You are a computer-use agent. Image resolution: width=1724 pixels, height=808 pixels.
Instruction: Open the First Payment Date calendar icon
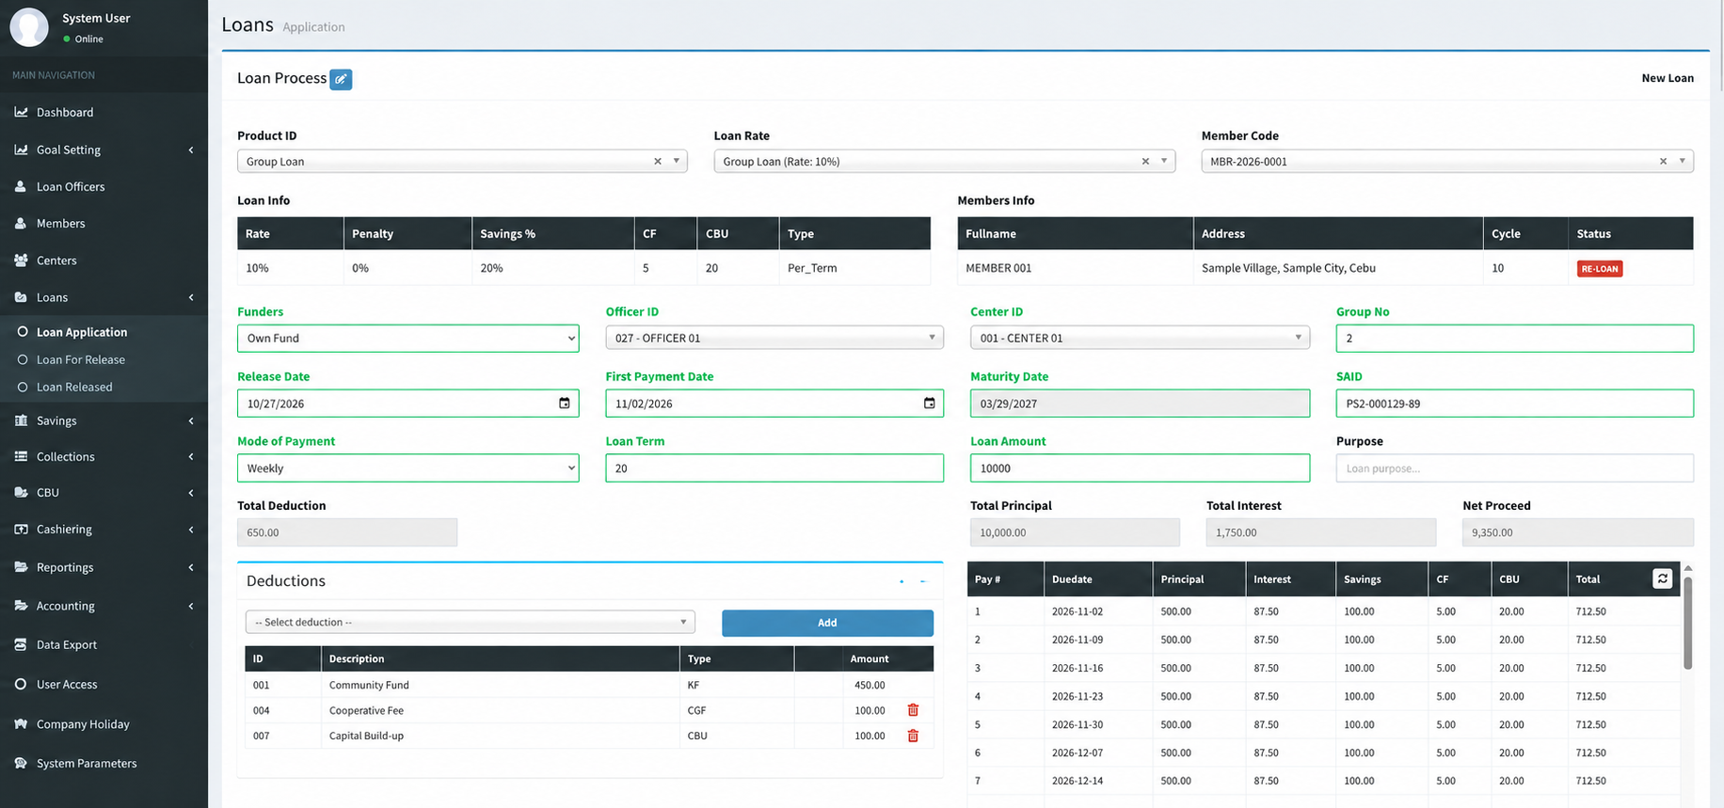pyautogui.click(x=929, y=404)
